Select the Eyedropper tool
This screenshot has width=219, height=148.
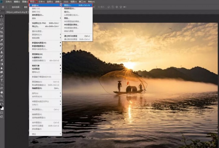tap(2, 40)
